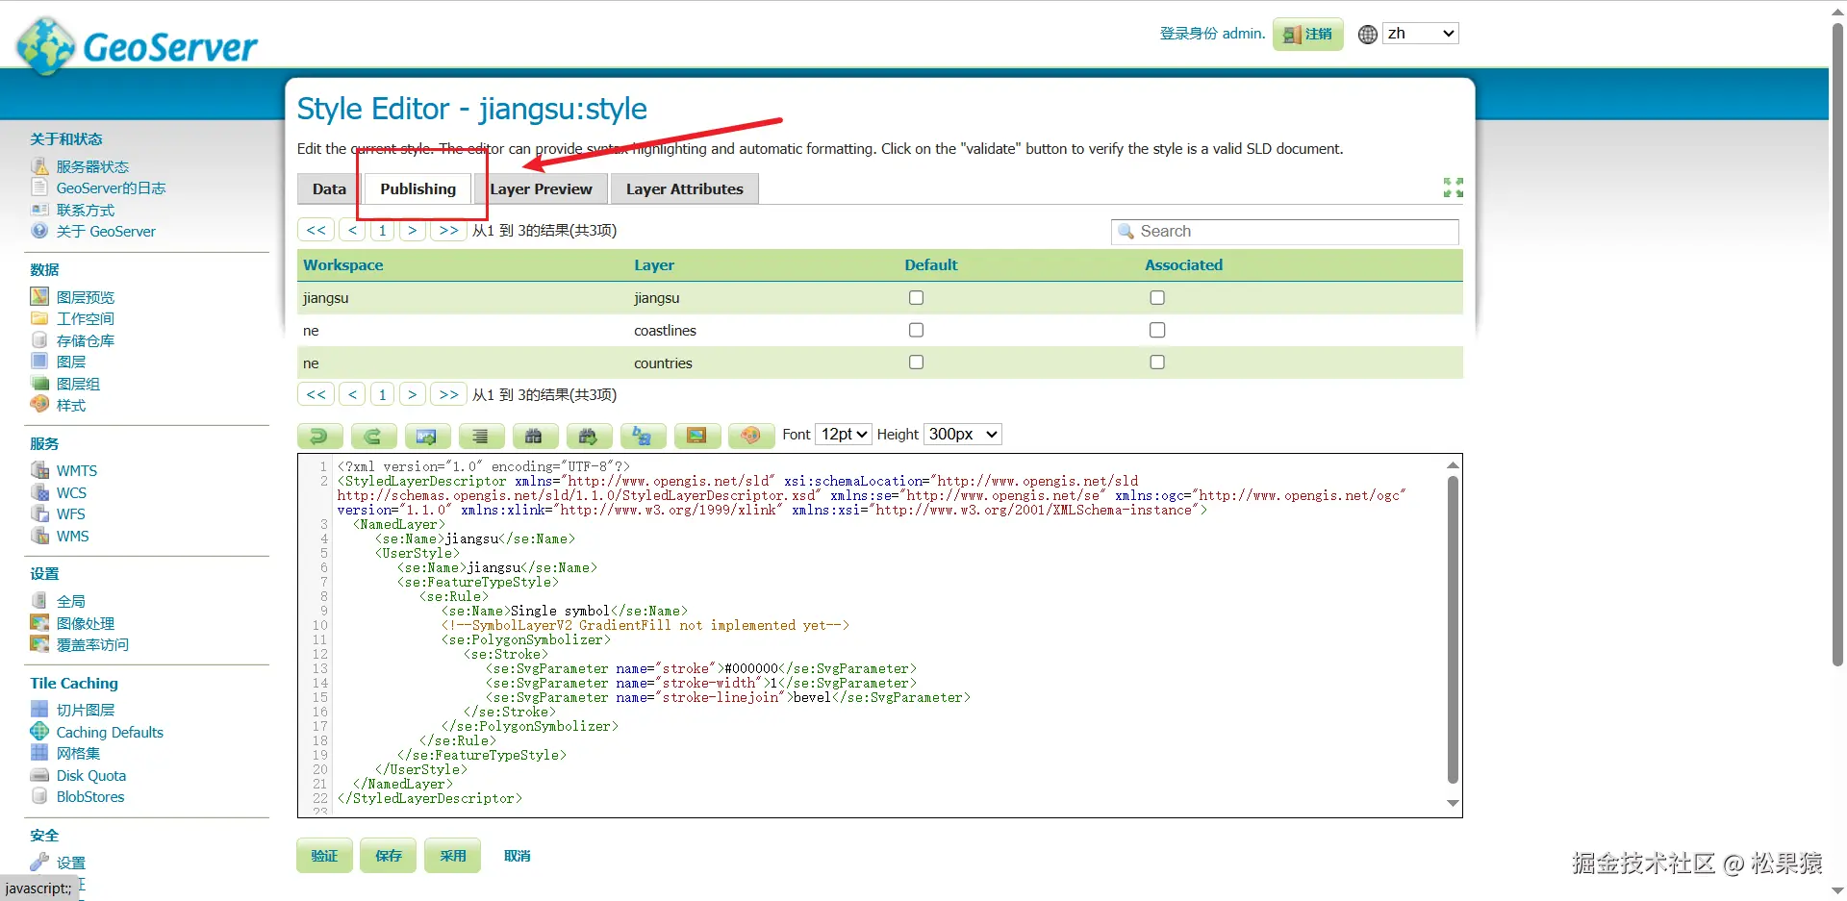Switch to the Publishing tab
The image size is (1847, 901).
[417, 189]
